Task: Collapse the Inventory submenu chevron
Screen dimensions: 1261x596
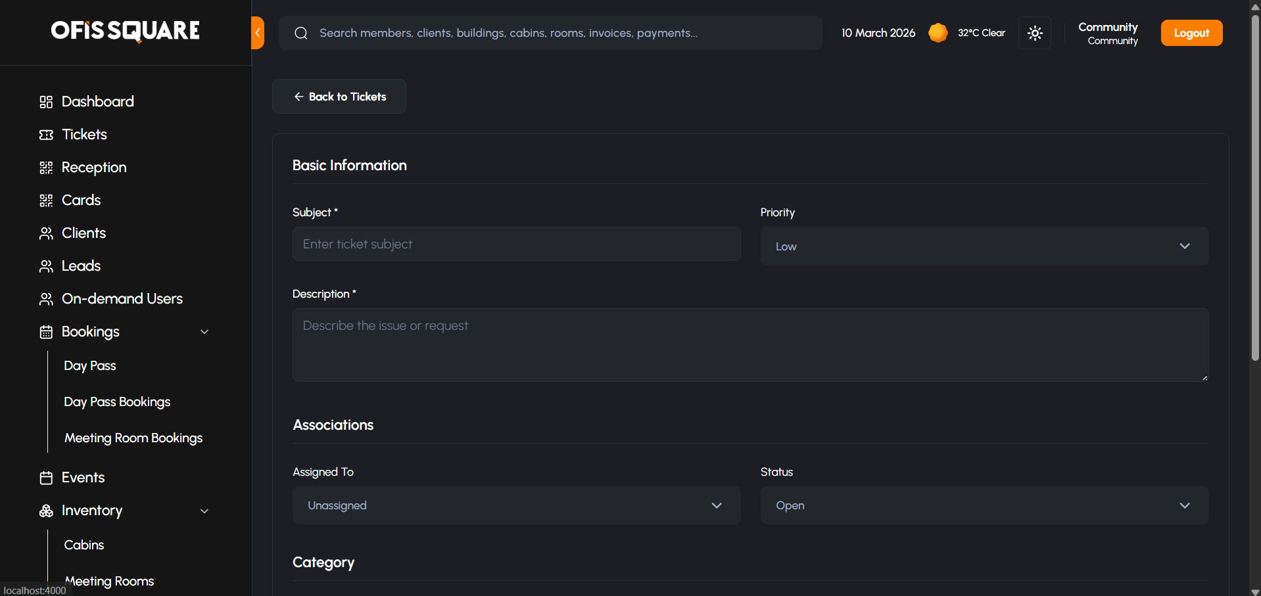Action: point(204,511)
